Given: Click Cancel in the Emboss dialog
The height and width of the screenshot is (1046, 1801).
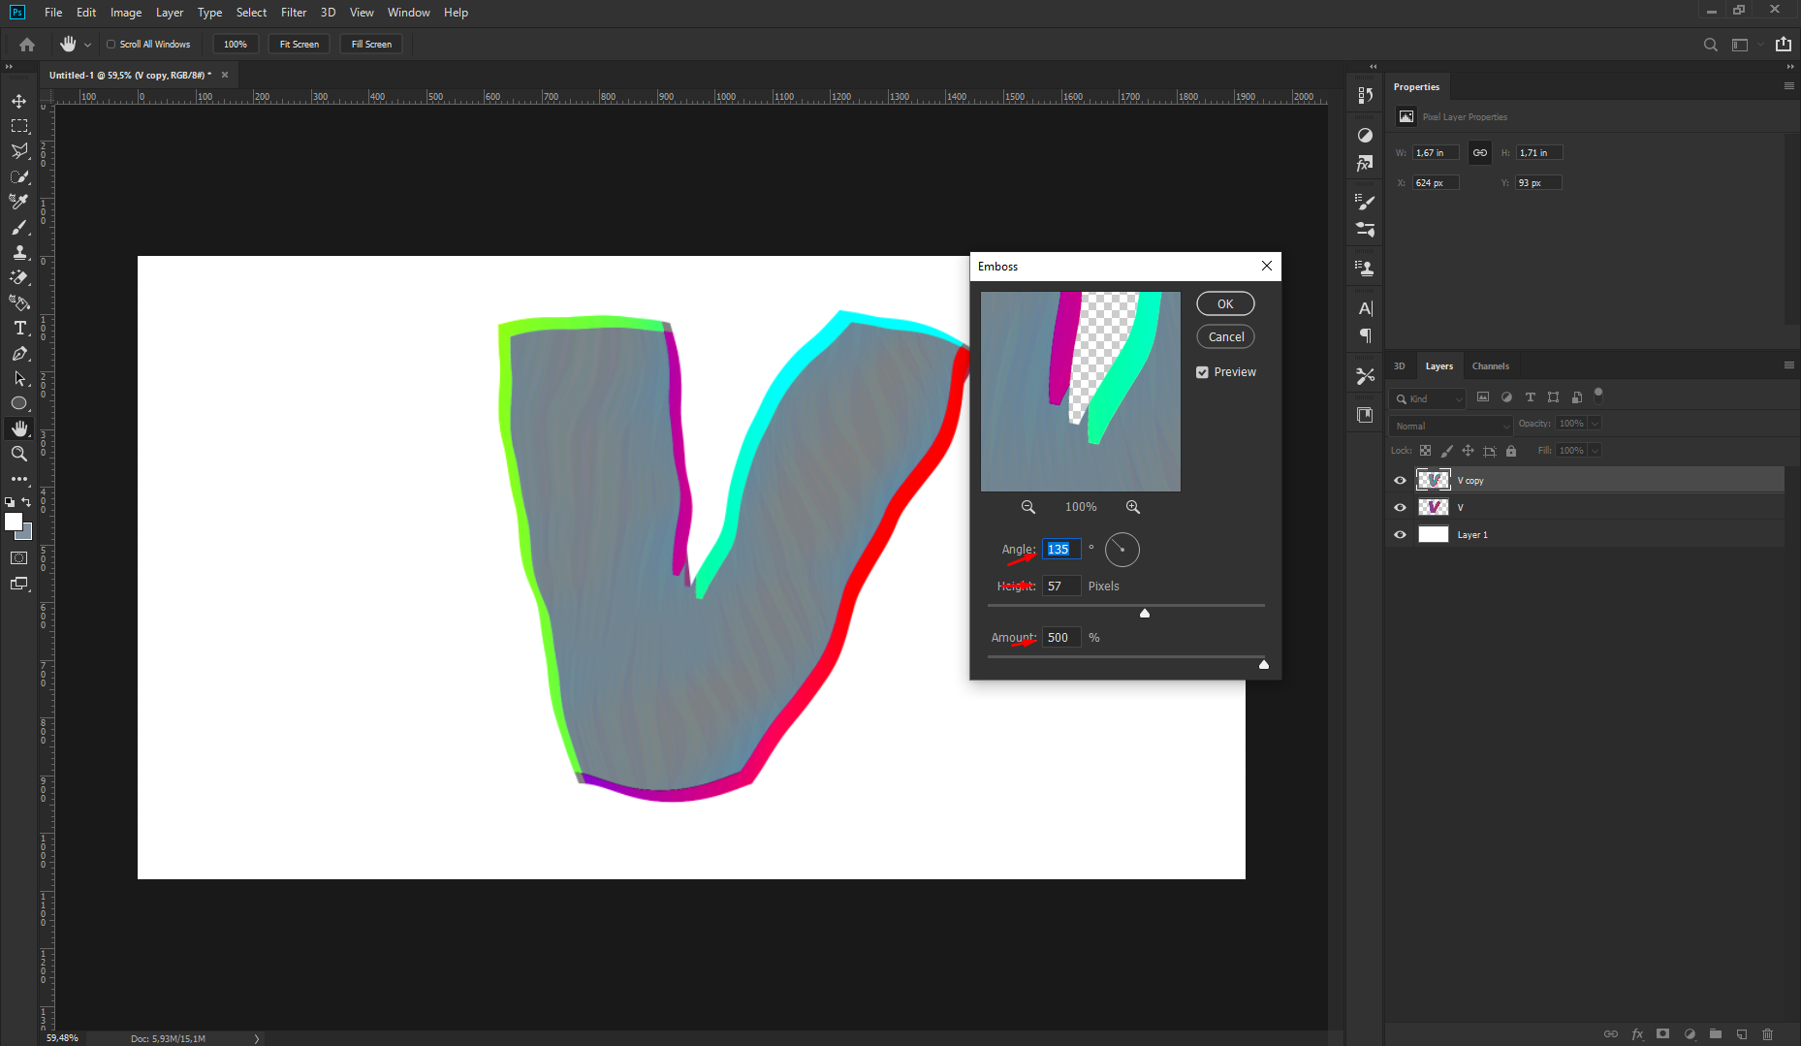Looking at the screenshot, I should (x=1225, y=337).
